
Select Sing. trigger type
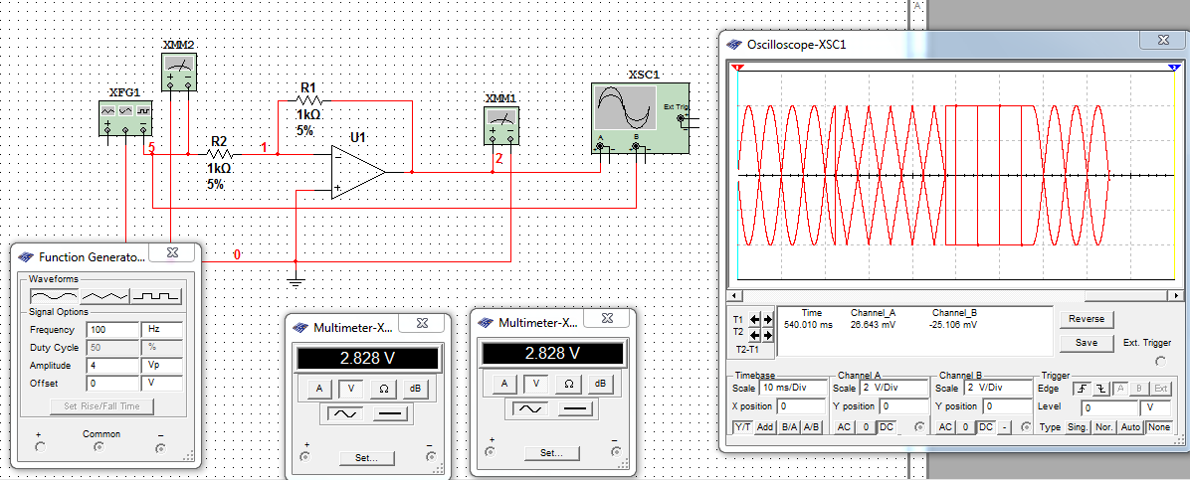[1078, 427]
